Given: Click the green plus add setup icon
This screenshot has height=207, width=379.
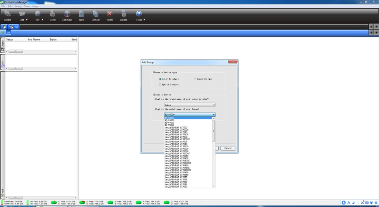Looking at the screenshot, I should [3, 32].
